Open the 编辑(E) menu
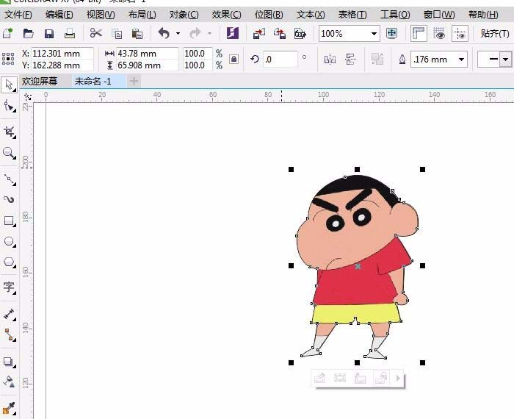Screen dimensions: 514x419 click(x=59, y=15)
